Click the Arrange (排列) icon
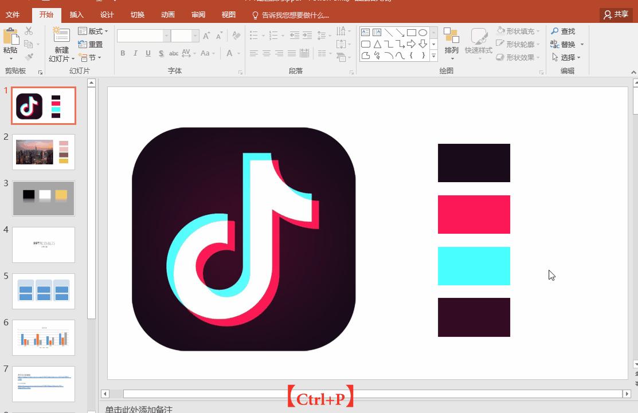 tap(451, 37)
